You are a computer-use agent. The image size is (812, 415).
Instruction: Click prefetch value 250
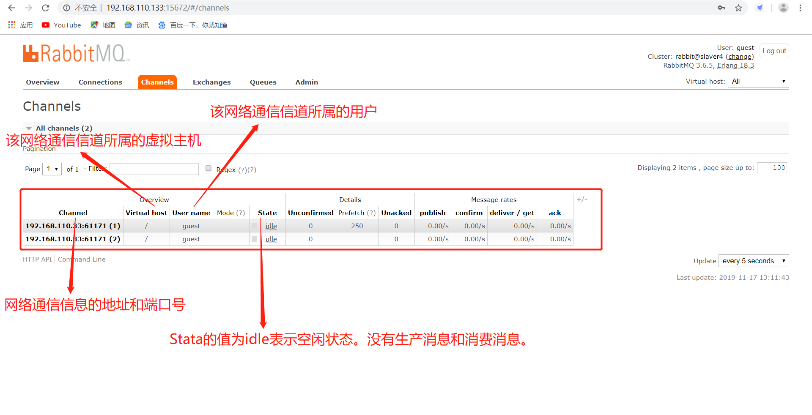[357, 226]
